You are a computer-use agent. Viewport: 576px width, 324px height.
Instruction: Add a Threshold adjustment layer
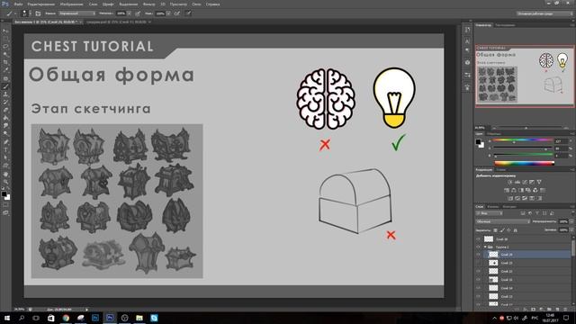525,198
